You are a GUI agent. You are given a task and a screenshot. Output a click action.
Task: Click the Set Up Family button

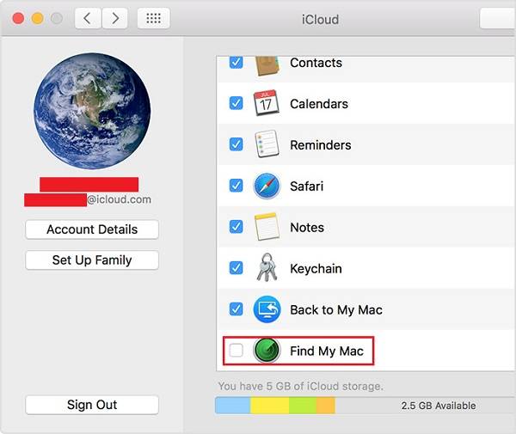point(92,260)
